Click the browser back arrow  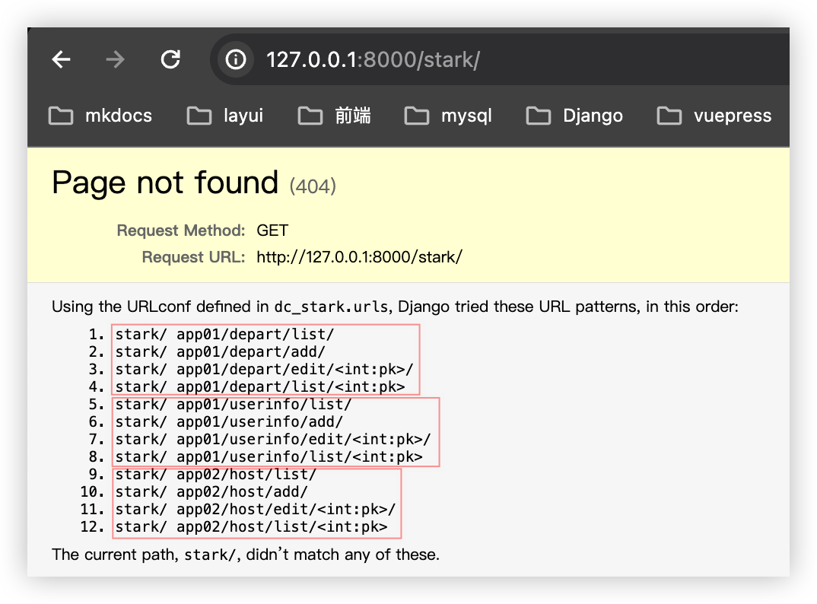[x=62, y=59]
